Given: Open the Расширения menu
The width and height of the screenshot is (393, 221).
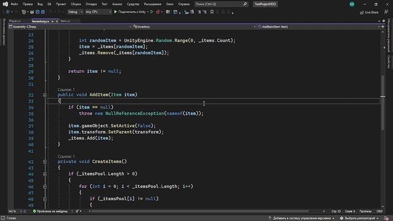Looking at the screenshot, I should [153, 4].
